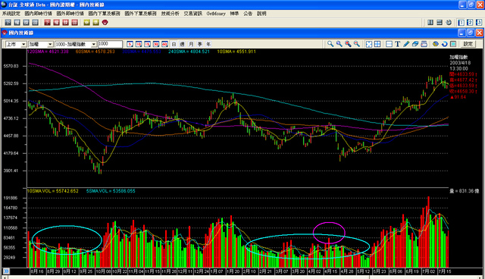Select the text annotation T tool

tap(398, 44)
